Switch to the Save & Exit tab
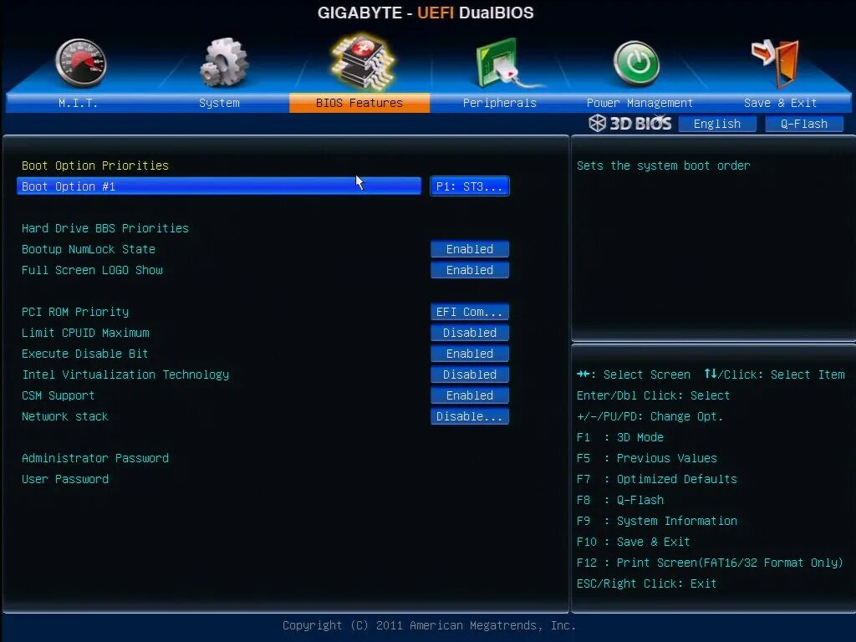Image resolution: width=856 pixels, height=642 pixels. coord(780,103)
